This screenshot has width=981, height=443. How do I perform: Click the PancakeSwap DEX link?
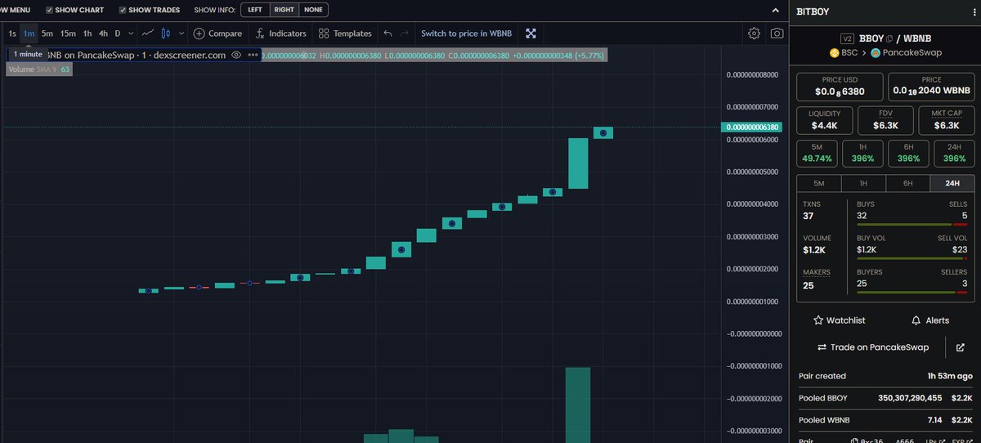click(907, 52)
